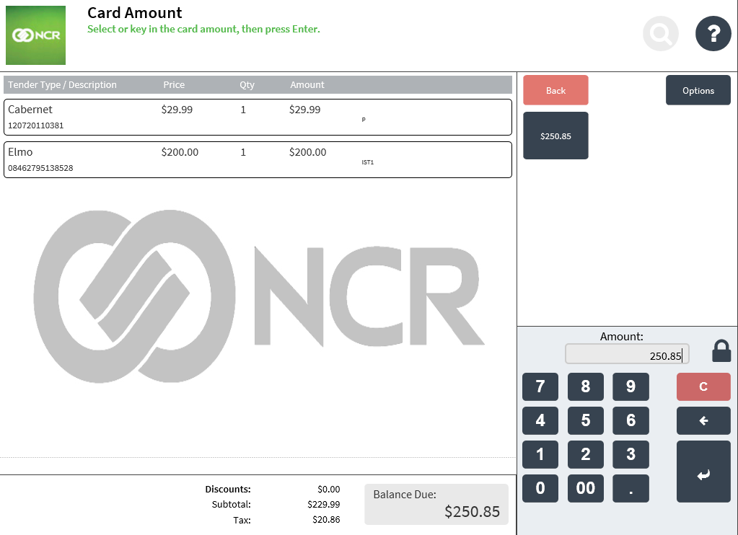Tap keypad digit 6
The height and width of the screenshot is (535, 738).
(x=631, y=420)
